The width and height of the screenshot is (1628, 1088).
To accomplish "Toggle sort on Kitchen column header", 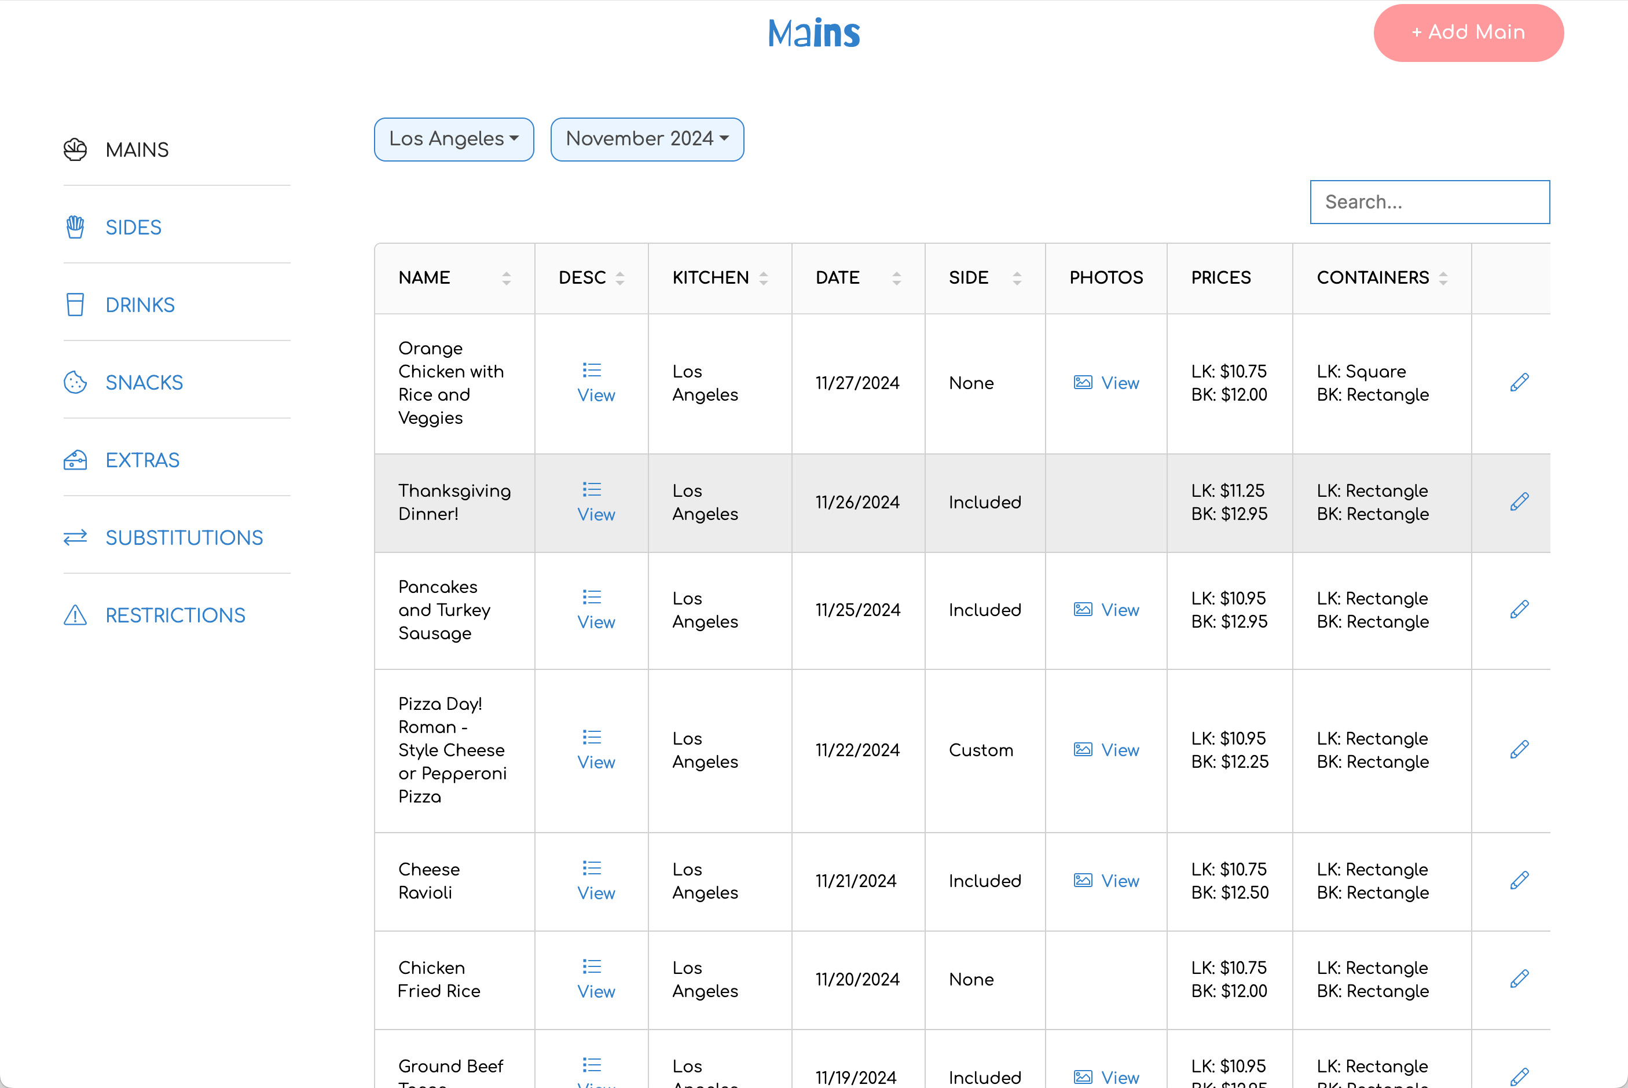I will [x=764, y=279].
